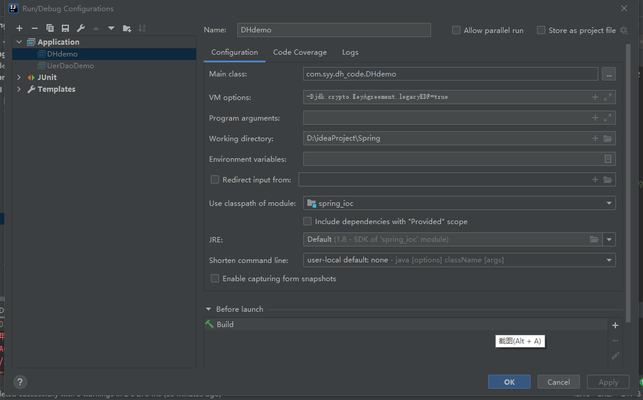The height and width of the screenshot is (400, 643).
Task: Toggle Include dependencies with Provided scope
Action: (x=307, y=221)
